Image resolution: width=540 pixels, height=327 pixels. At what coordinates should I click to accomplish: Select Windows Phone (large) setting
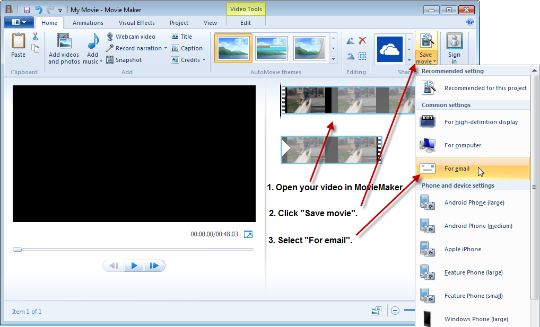click(x=473, y=319)
